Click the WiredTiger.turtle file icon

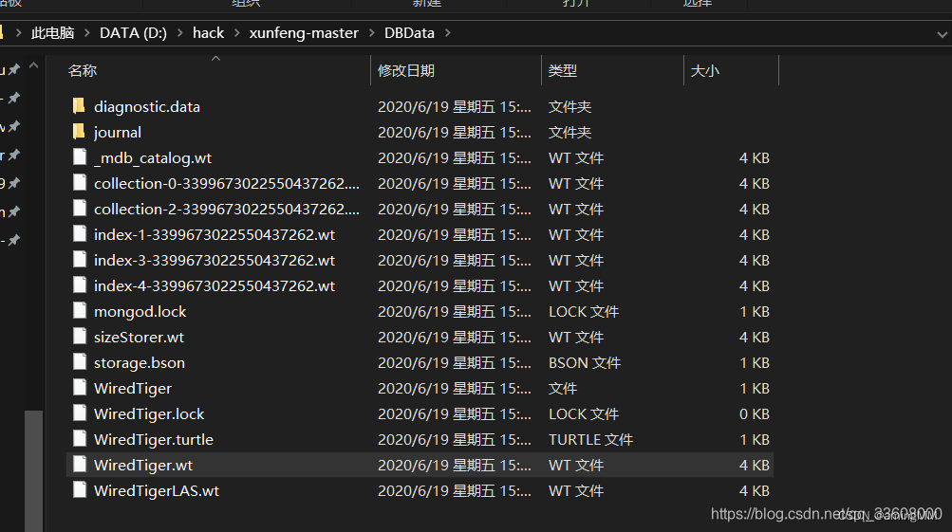click(80, 438)
